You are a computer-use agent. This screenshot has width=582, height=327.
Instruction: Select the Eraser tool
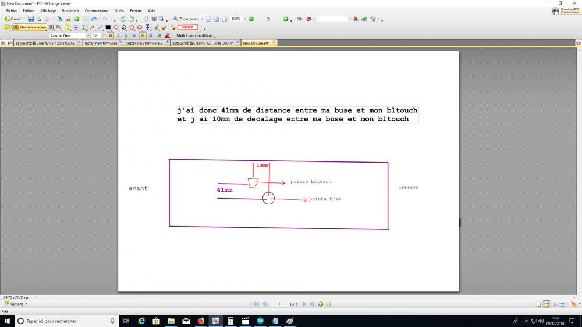point(164,27)
